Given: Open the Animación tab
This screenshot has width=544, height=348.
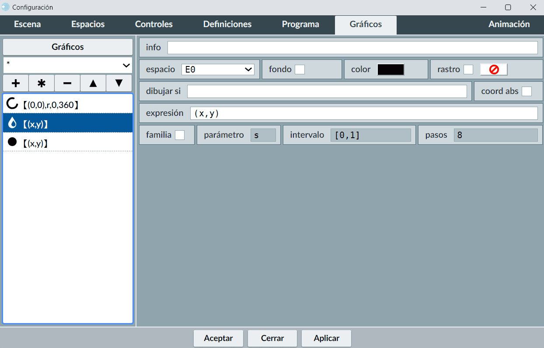Looking at the screenshot, I should coord(509,24).
